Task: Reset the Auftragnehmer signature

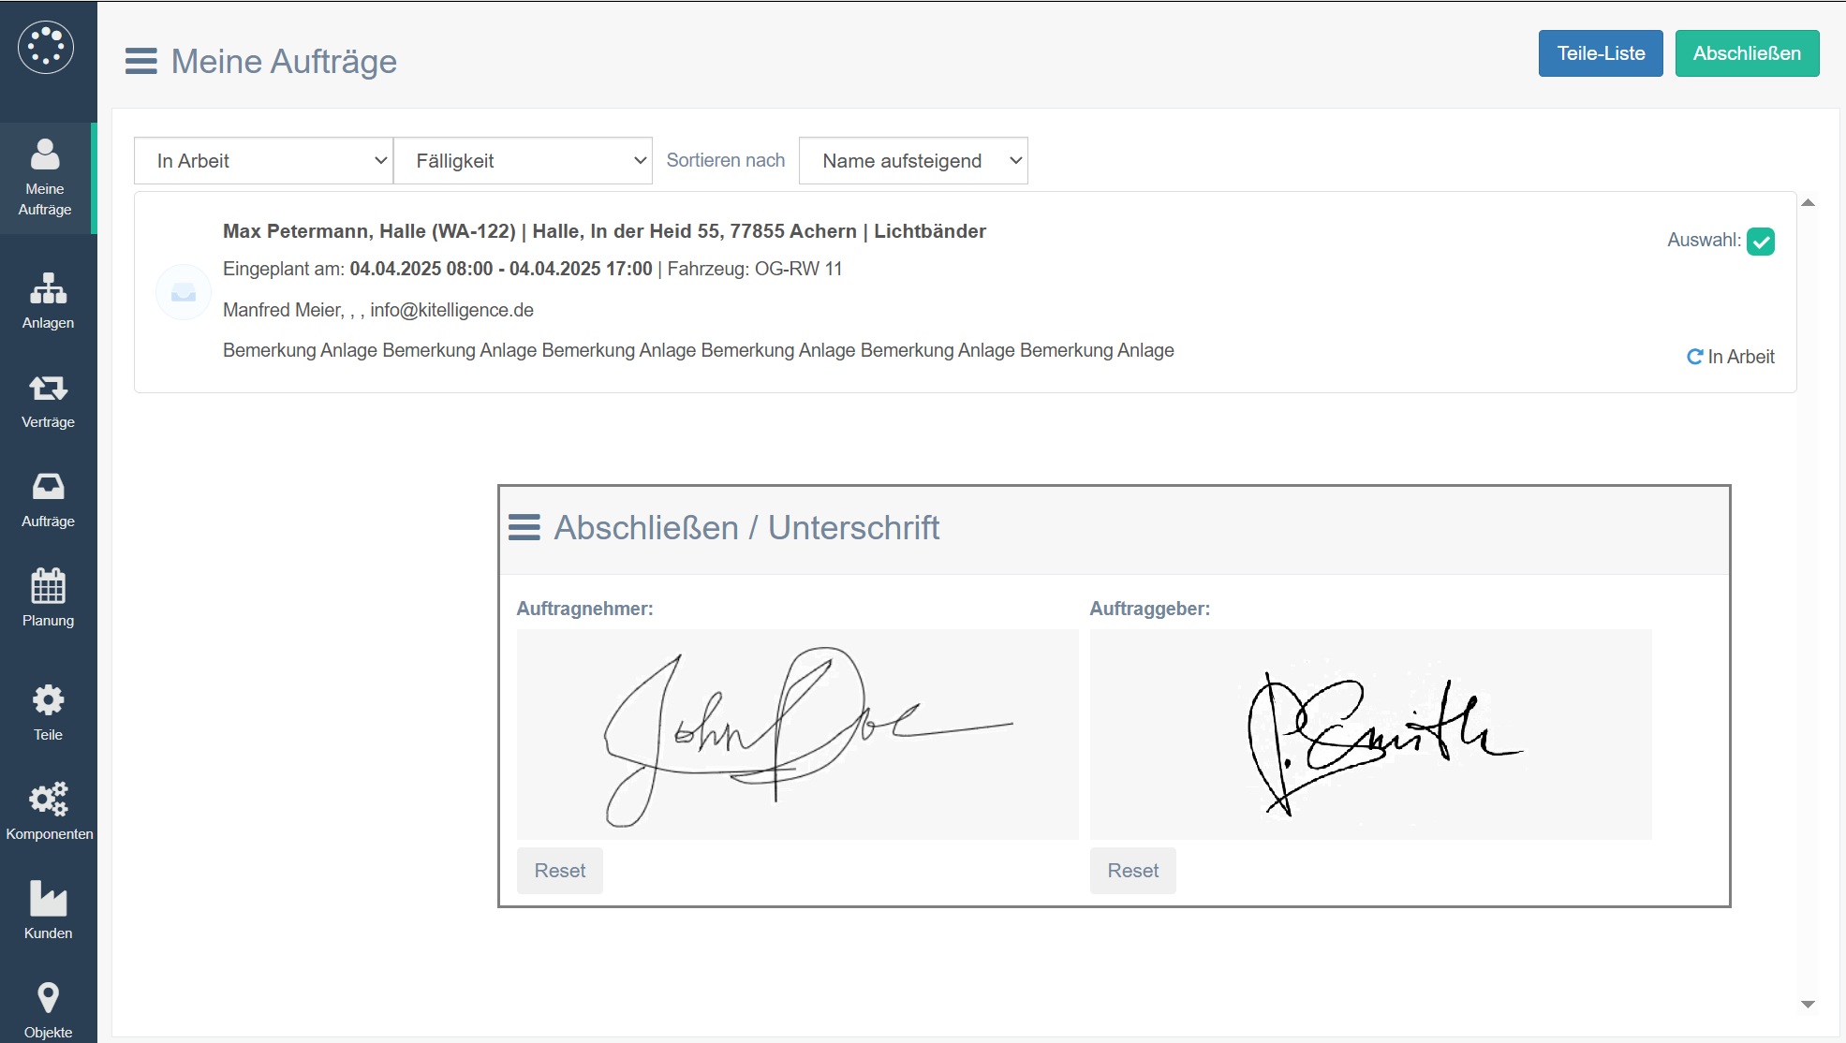Action: (559, 871)
